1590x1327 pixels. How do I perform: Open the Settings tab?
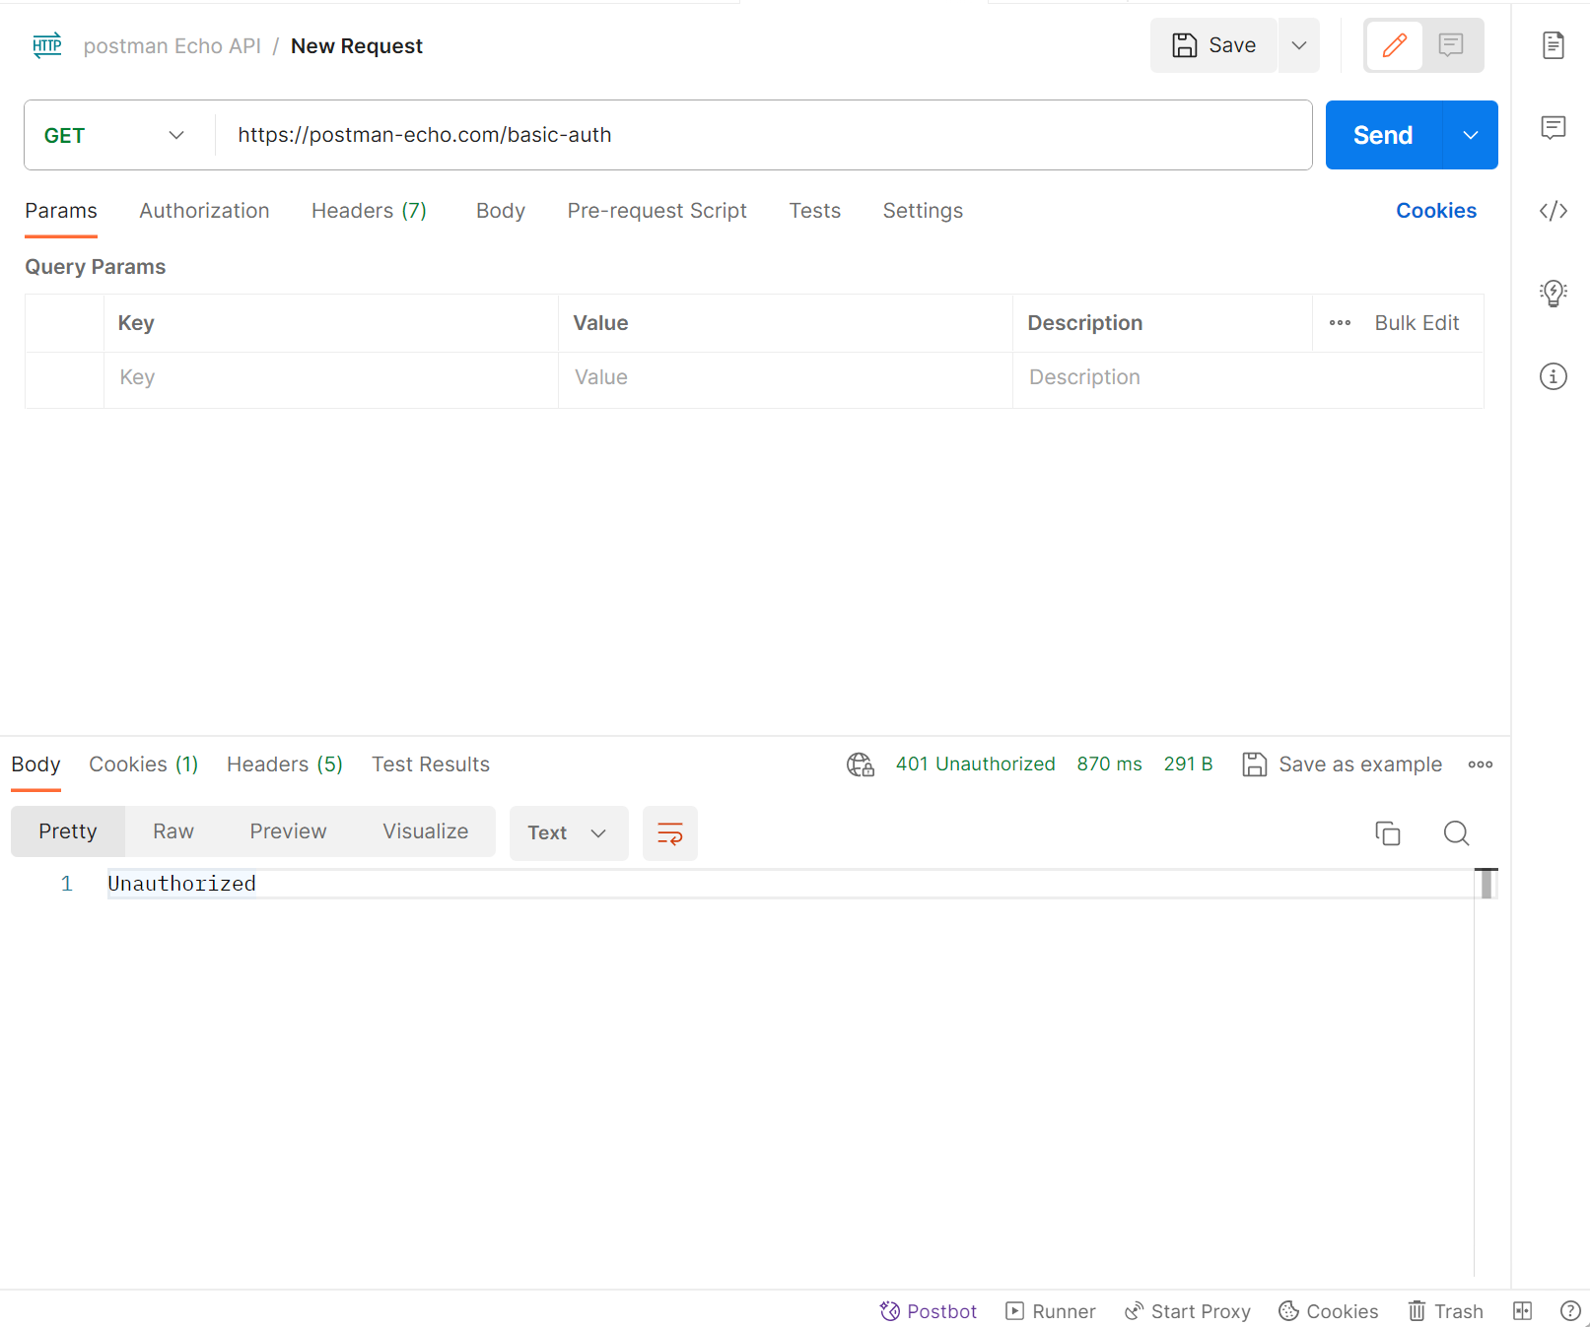[x=923, y=211]
